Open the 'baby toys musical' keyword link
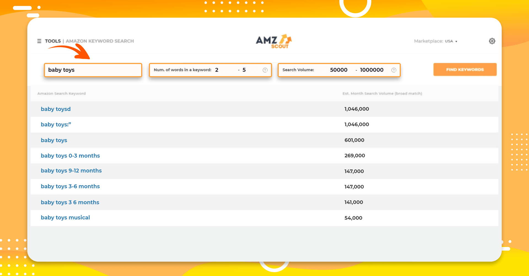The width and height of the screenshot is (529, 276). pos(65,217)
